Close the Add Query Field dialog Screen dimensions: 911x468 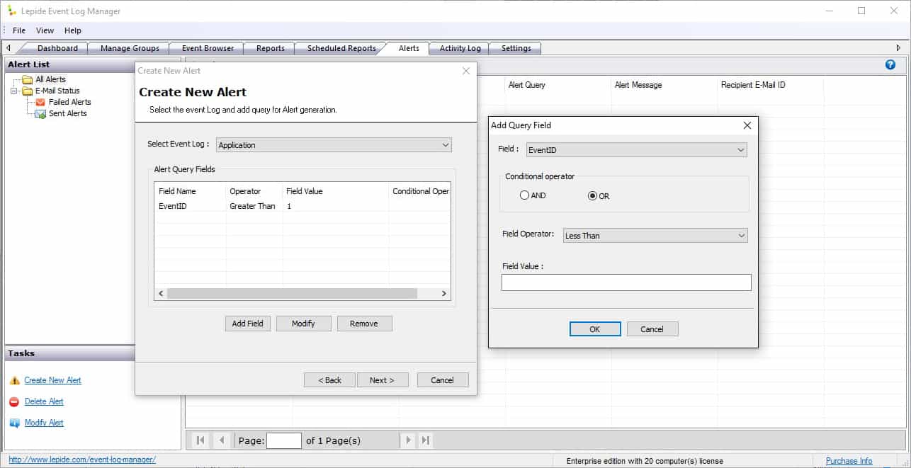click(x=747, y=125)
